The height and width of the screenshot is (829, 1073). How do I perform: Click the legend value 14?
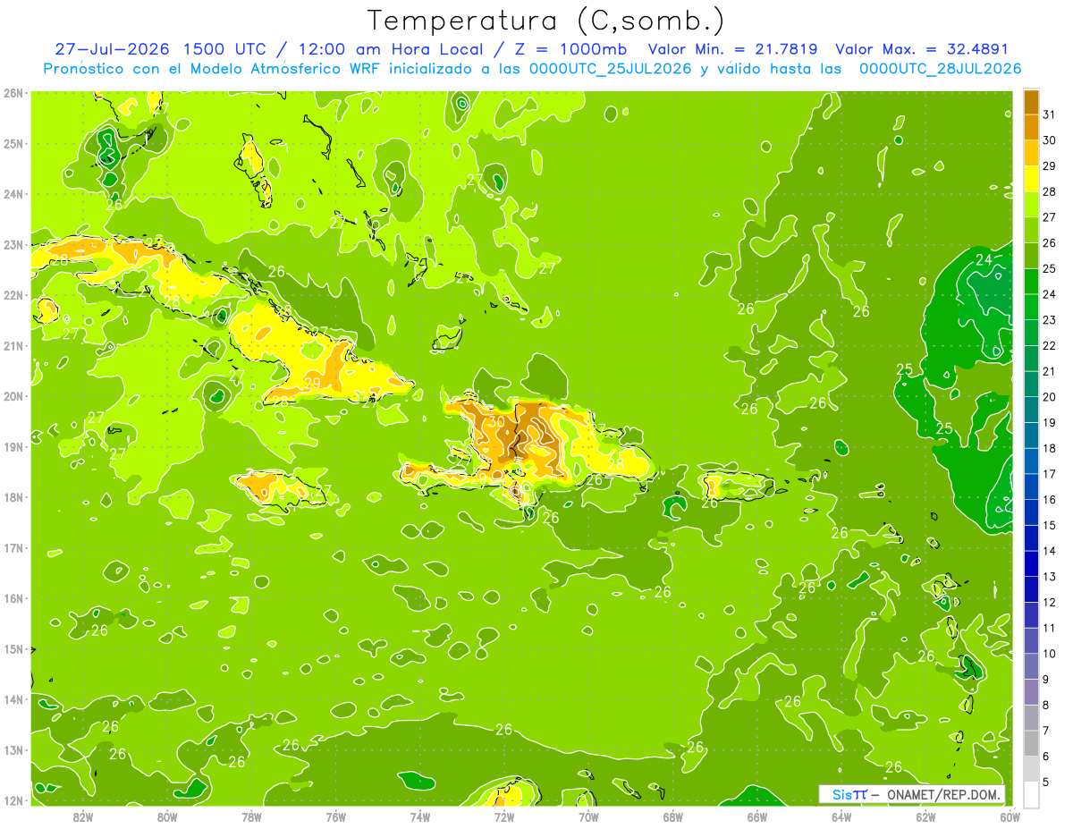[x=1050, y=551]
